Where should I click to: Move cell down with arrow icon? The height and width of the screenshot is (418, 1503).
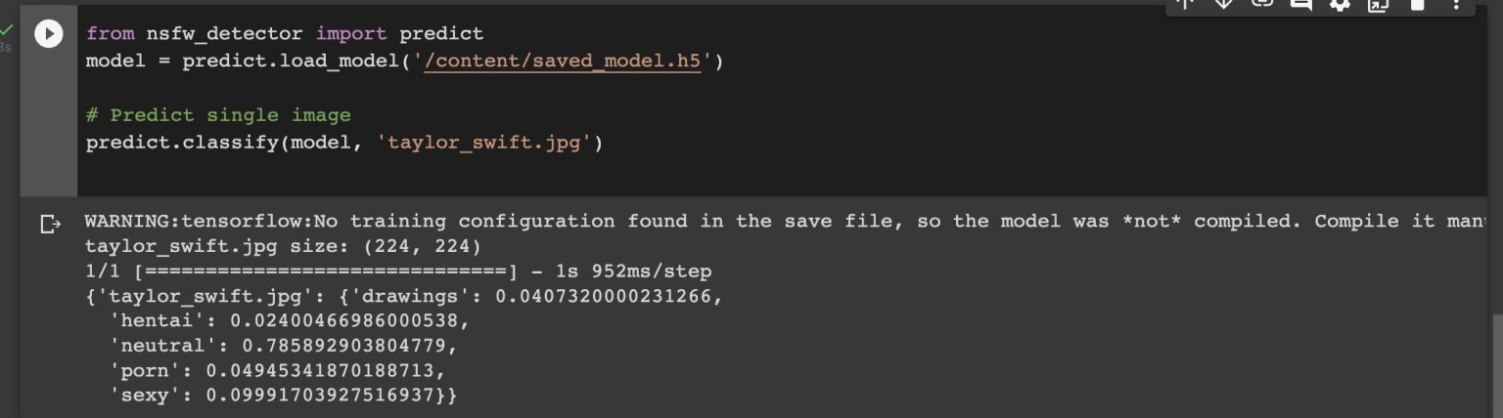(1223, 4)
